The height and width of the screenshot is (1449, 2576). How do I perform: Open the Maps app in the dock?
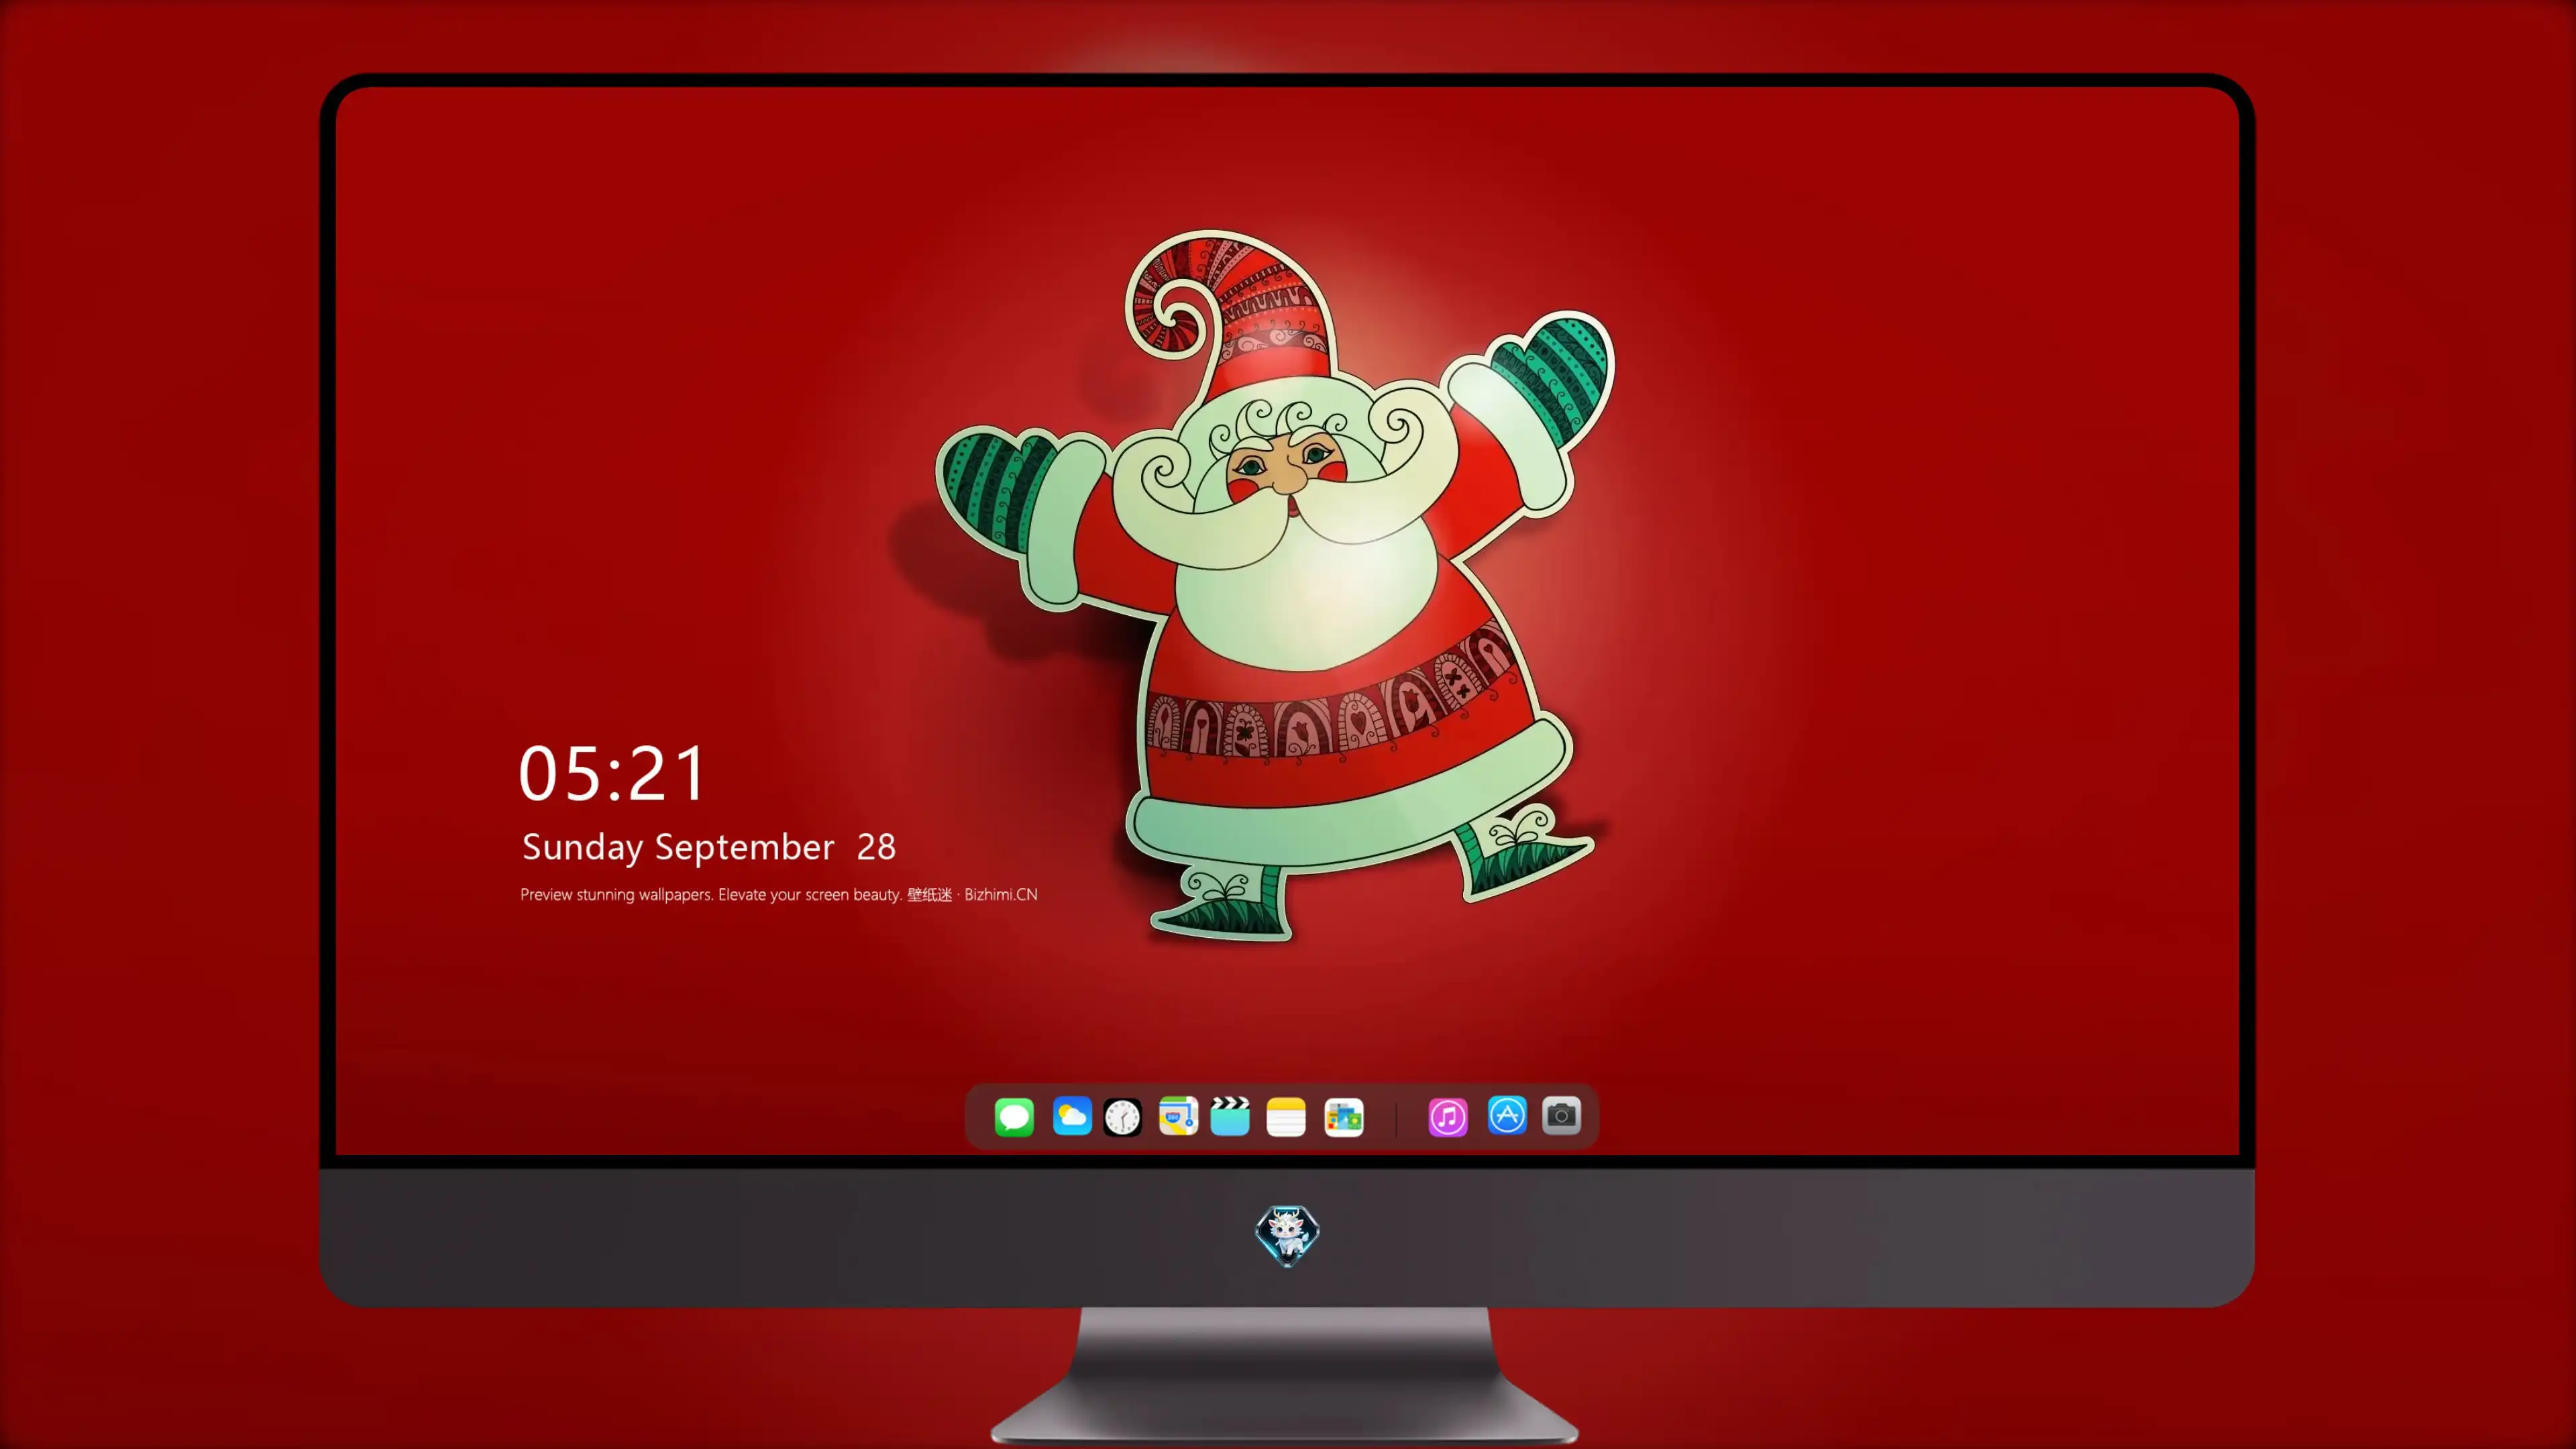1178,1116
